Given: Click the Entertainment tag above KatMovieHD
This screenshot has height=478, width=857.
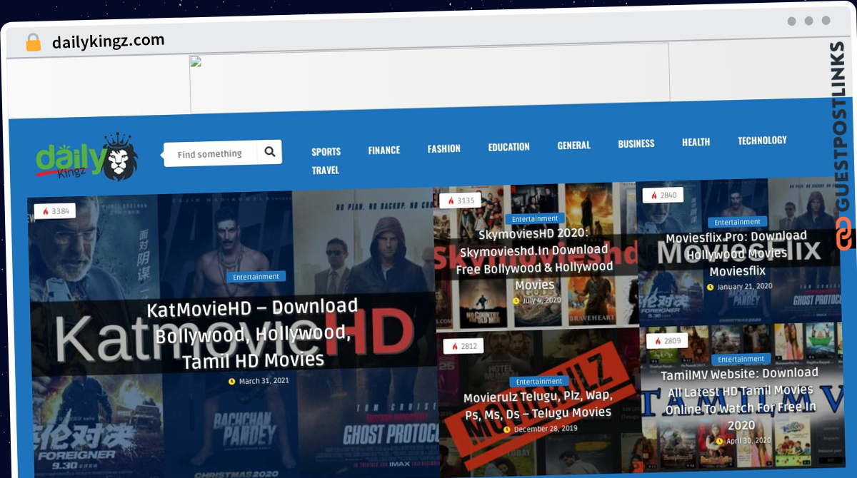Looking at the screenshot, I should coord(256,277).
